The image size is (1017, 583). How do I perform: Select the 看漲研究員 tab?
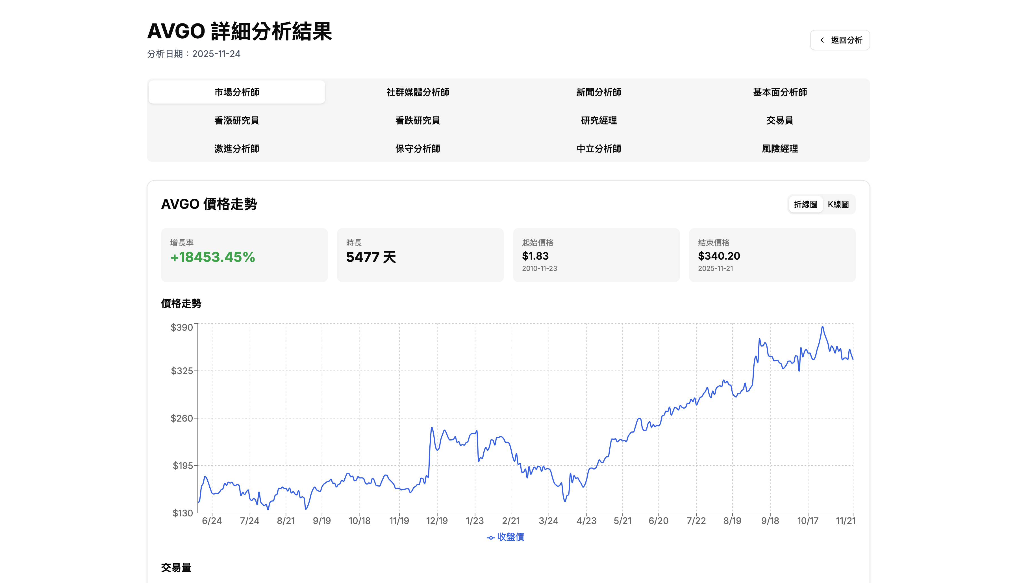pos(236,120)
